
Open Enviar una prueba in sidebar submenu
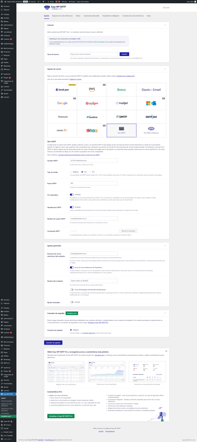click(6, 401)
